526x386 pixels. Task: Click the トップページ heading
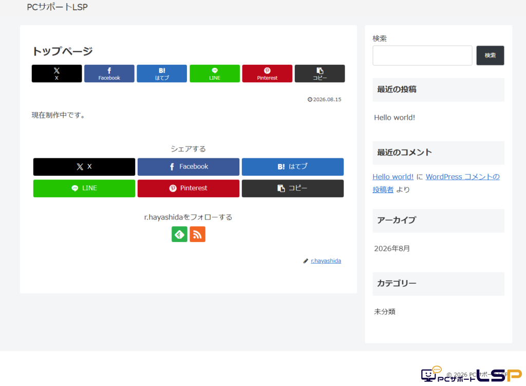tap(62, 51)
